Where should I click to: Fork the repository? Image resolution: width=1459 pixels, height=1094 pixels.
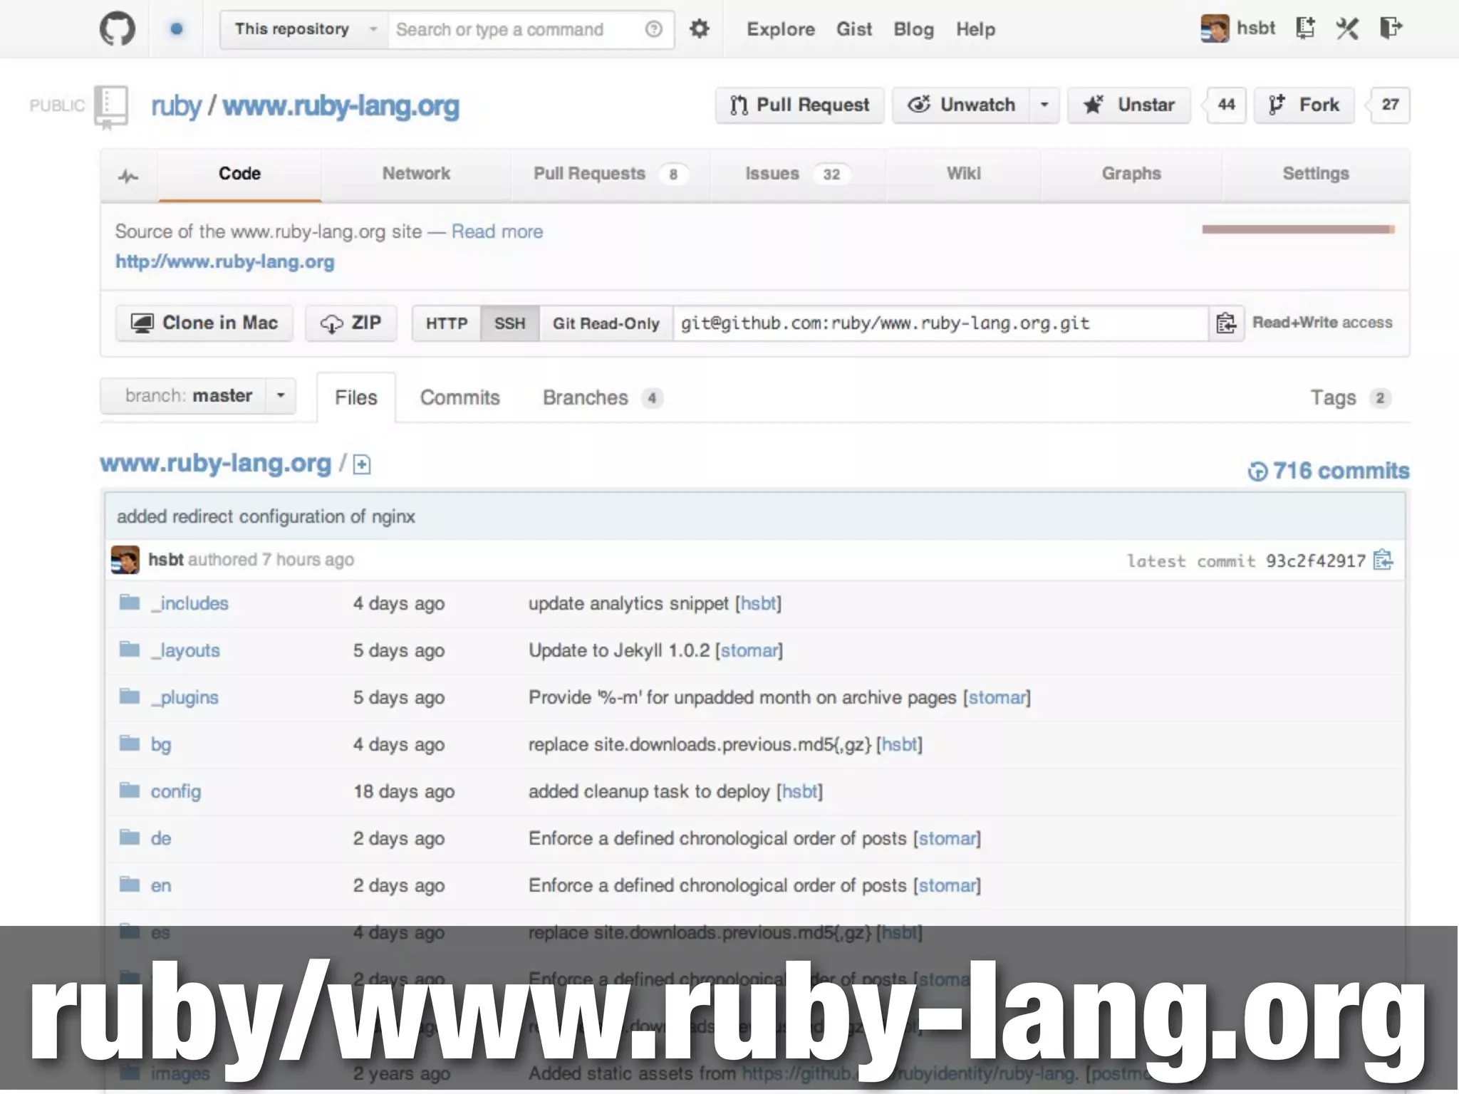1304,105
